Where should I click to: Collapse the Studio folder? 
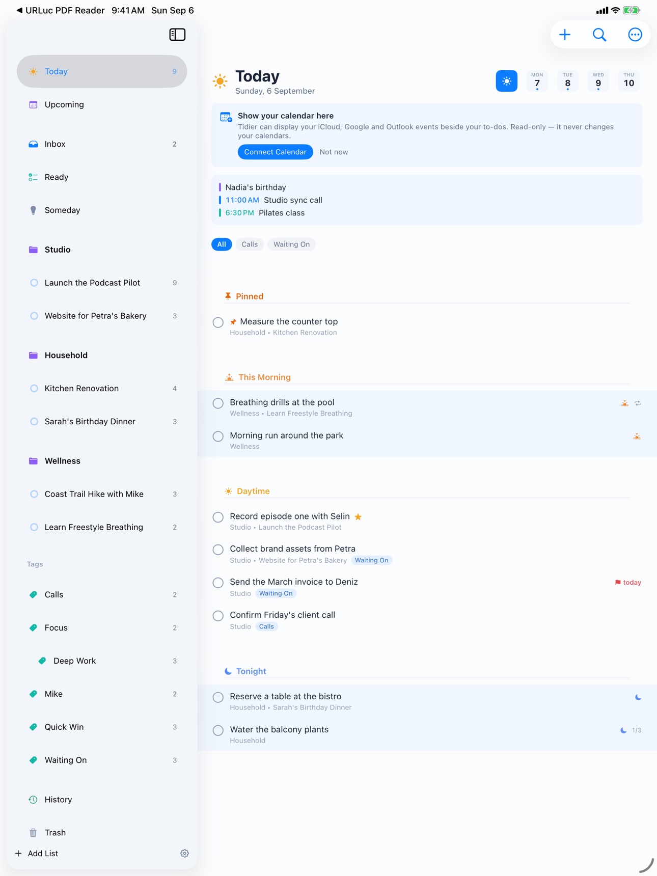click(102, 250)
